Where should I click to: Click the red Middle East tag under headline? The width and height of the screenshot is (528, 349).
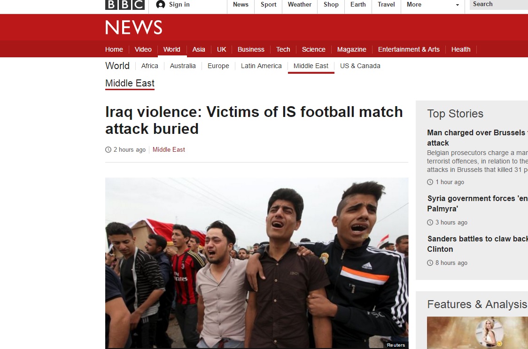pyautogui.click(x=169, y=149)
